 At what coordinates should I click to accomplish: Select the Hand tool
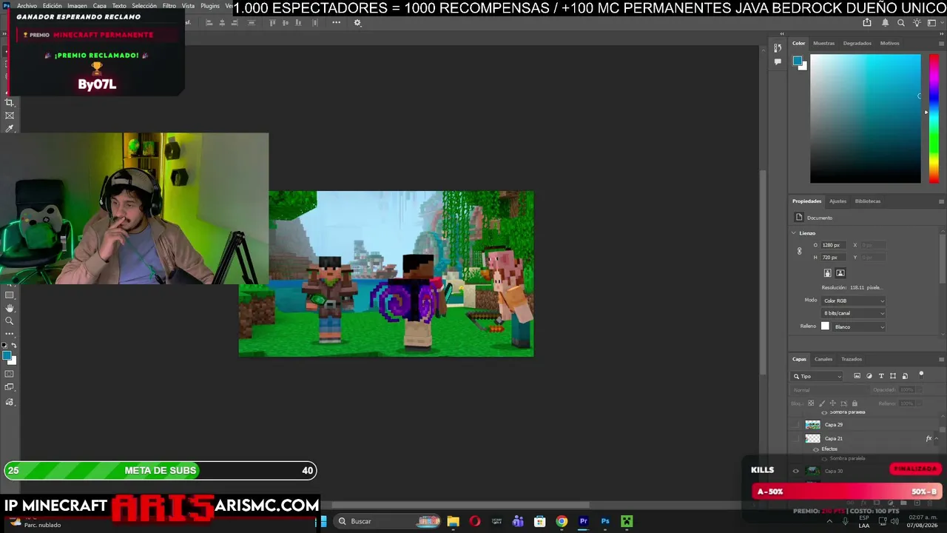tap(10, 308)
